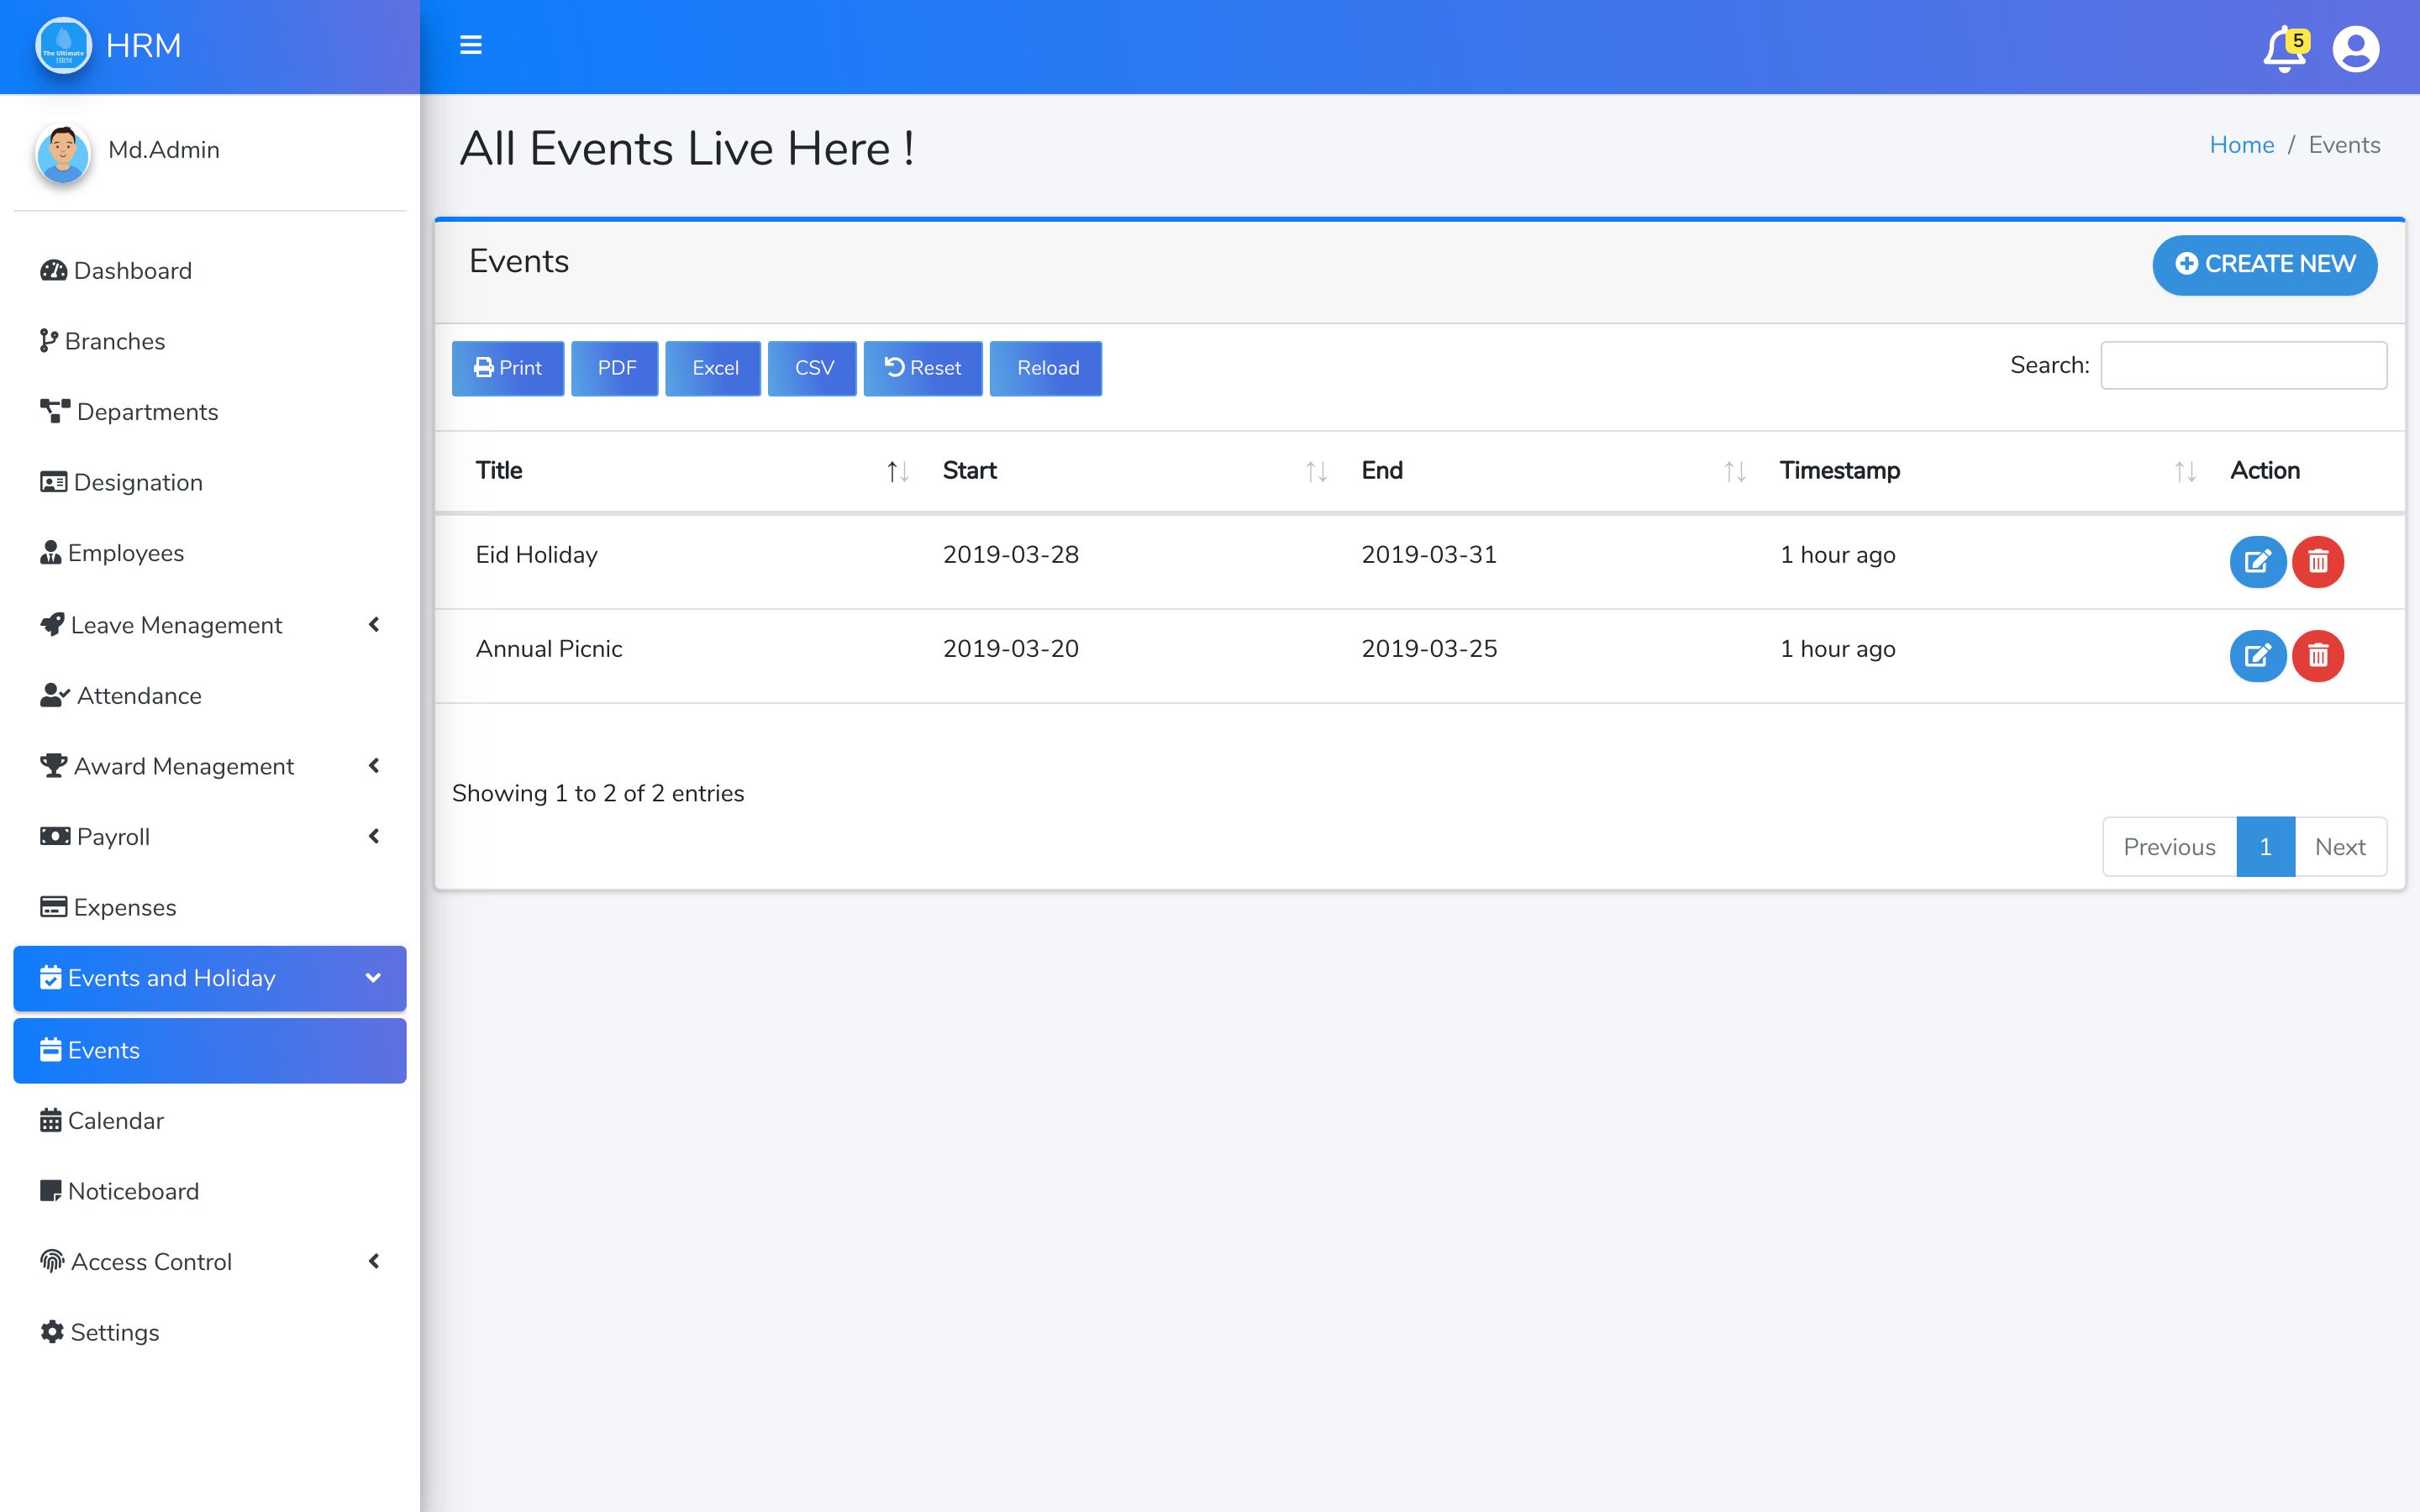2420x1512 pixels.
Task: Go to Previous page
Action: (x=2169, y=847)
